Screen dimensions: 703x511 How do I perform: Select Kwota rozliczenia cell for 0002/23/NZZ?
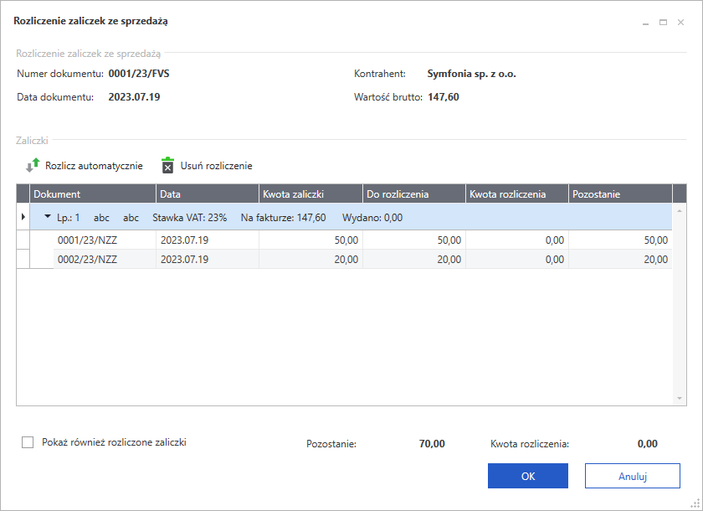(516, 260)
